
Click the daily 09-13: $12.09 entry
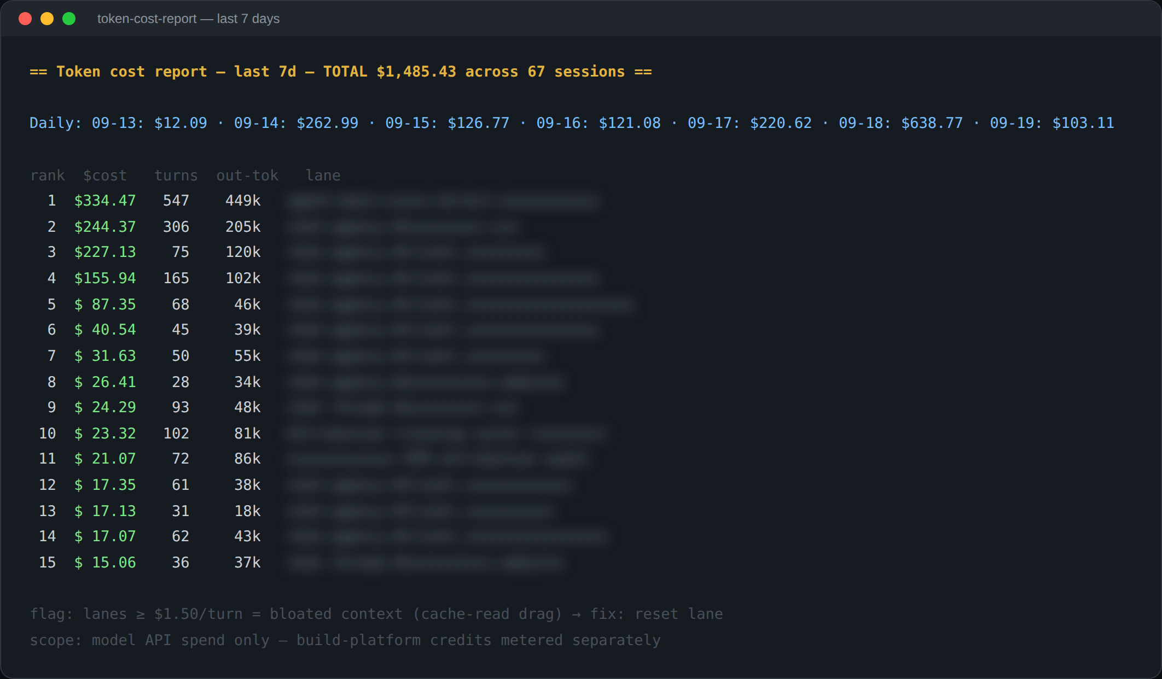[149, 123]
